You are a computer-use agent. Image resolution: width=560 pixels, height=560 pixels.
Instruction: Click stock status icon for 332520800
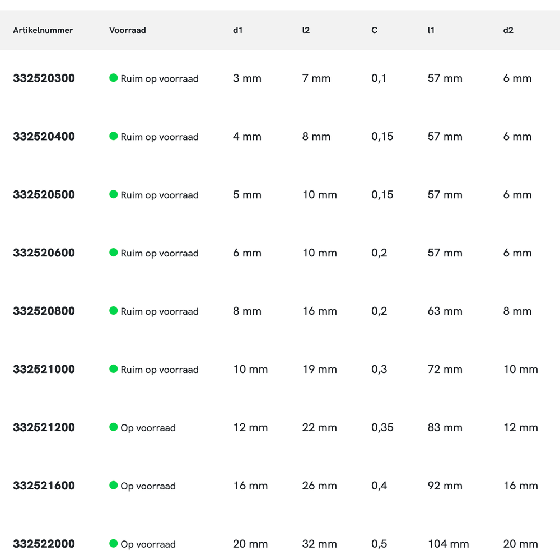[x=114, y=311]
